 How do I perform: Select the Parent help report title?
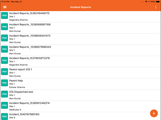click(x=16, y=81)
